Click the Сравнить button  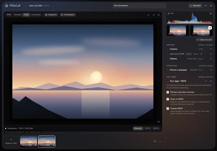(51, 15)
